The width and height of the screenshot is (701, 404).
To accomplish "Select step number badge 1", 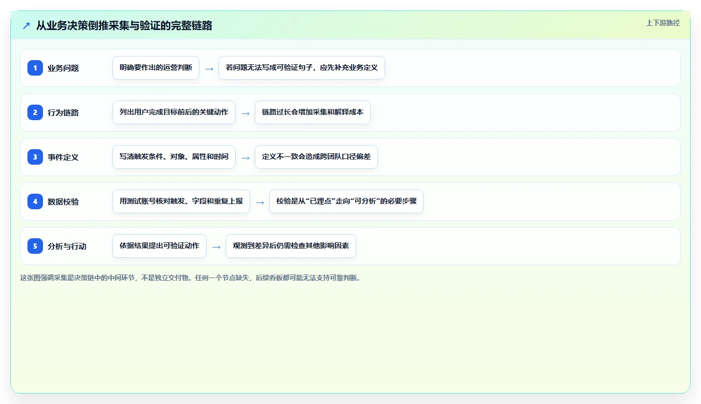I will tap(35, 68).
